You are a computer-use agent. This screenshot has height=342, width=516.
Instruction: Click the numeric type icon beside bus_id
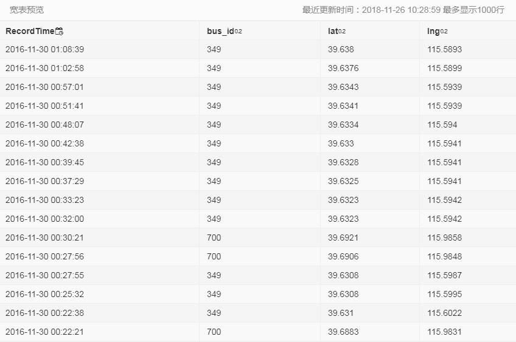[239, 31]
